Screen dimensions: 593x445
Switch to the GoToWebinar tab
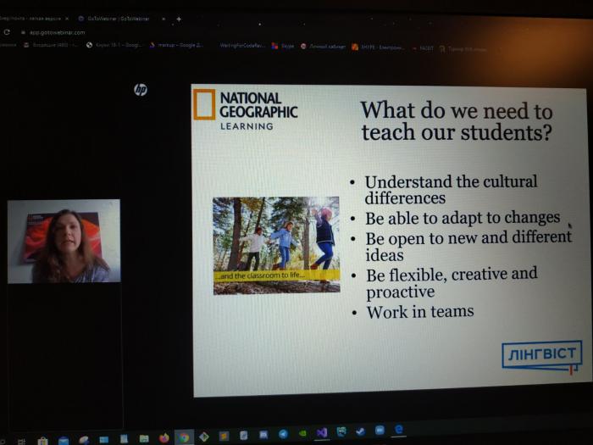[x=114, y=18]
